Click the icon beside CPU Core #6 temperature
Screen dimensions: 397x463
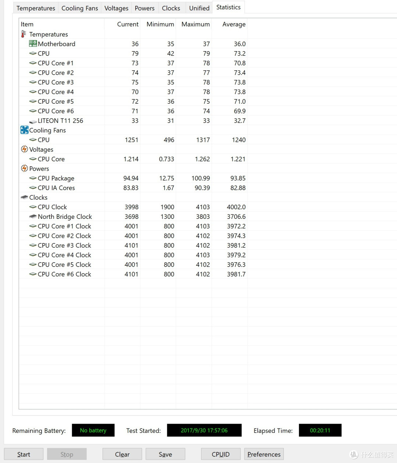coord(33,111)
